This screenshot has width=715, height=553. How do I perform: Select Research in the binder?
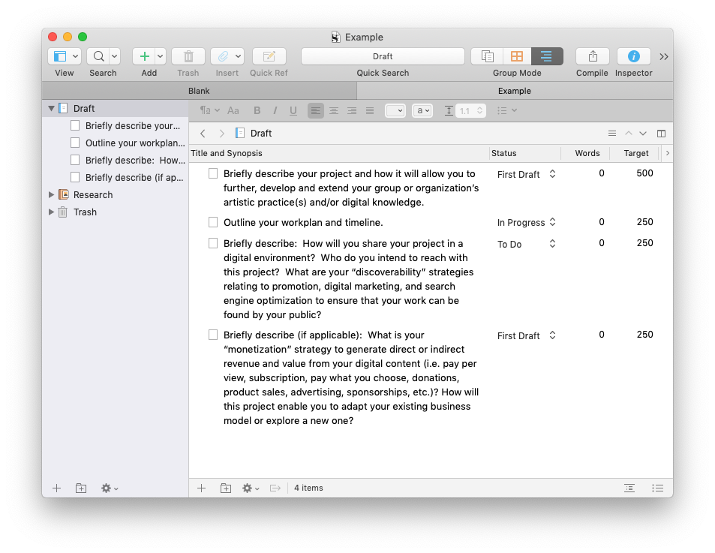pos(93,194)
